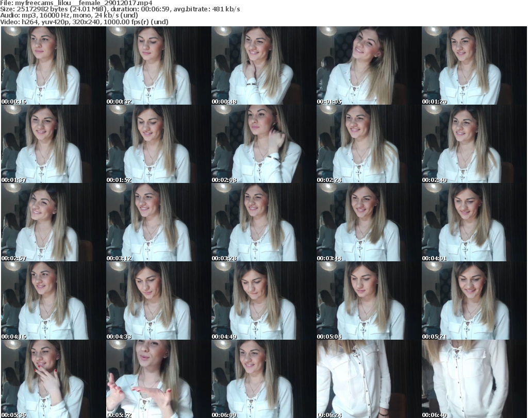
Task: Choose the thumbnail stamped 00:05:36
Action: coord(53,379)
